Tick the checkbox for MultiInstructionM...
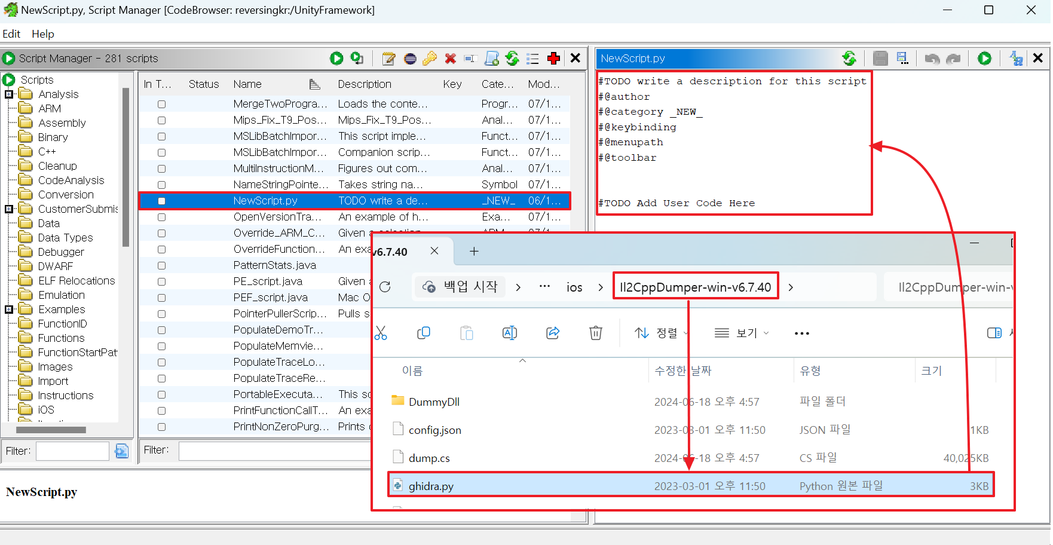The width and height of the screenshot is (1053, 545). (161, 169)
